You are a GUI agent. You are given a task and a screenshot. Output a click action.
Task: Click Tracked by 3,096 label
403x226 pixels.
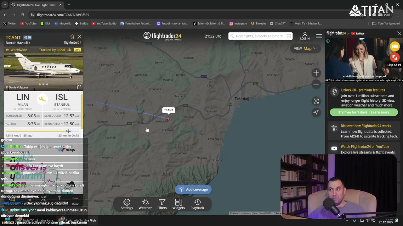click(52, 50)
